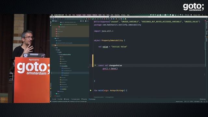Open the Messages tool window tab
Screen dimensions: 208x117
coord(92,99)
